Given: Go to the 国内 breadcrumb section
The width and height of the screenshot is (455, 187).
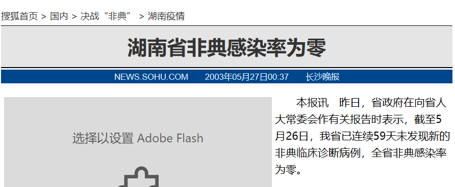Looking at the screenshot, I should [59, 16].
